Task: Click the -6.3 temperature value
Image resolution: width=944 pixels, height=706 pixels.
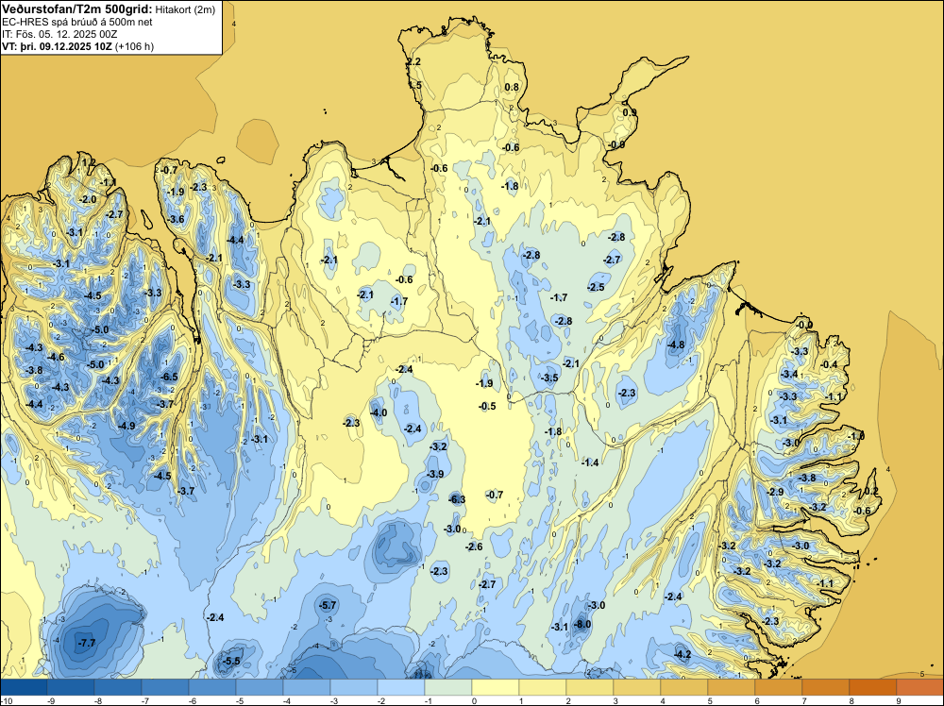Action: tap(457, 499)
